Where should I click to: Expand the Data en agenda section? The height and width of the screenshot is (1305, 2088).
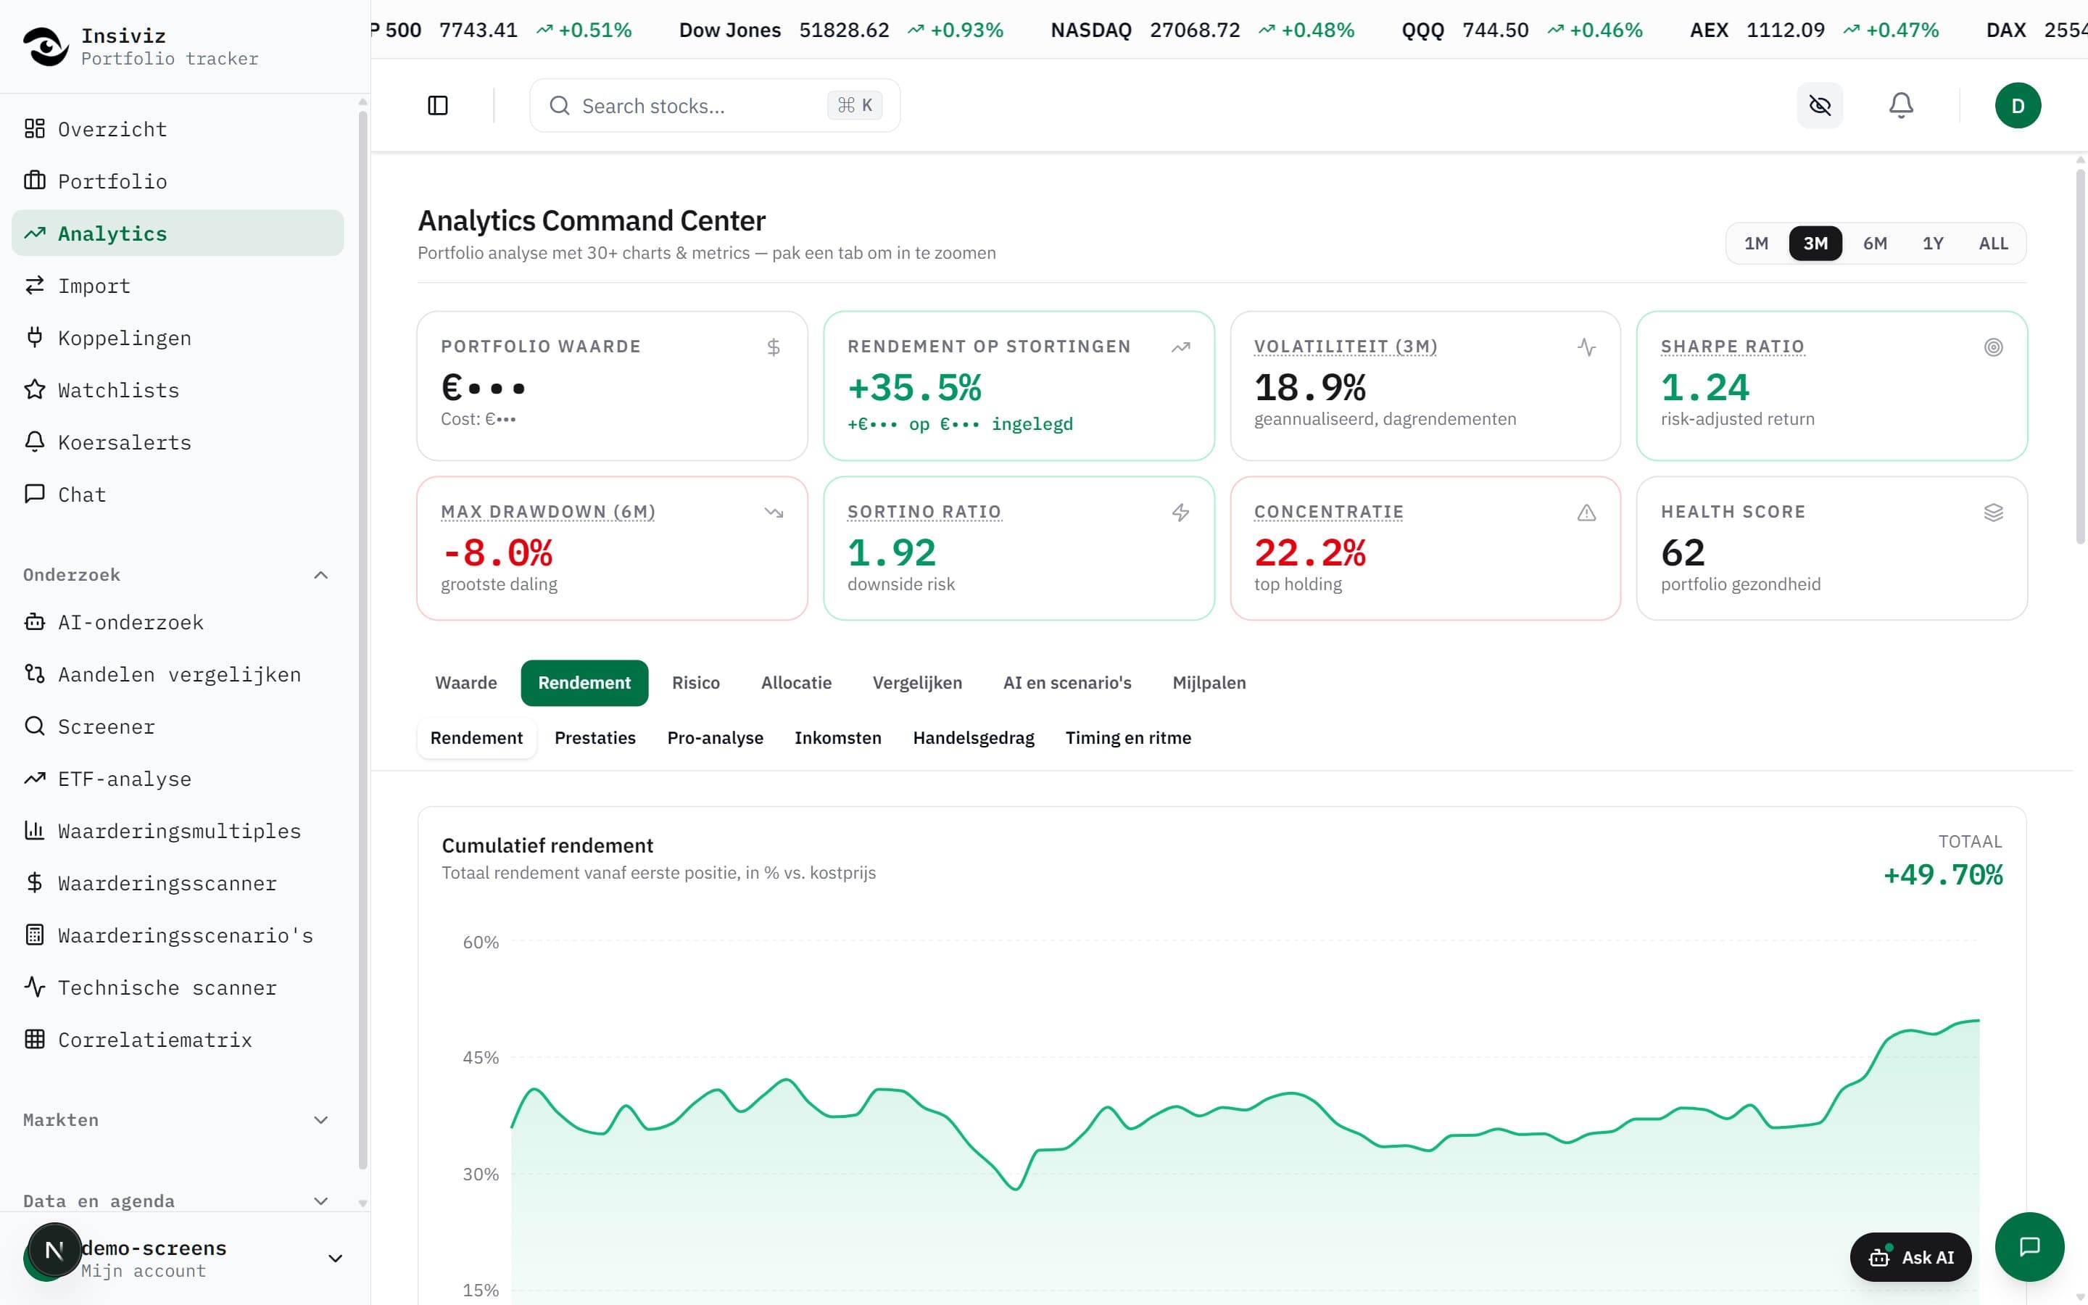click(x=321, y=1201)
